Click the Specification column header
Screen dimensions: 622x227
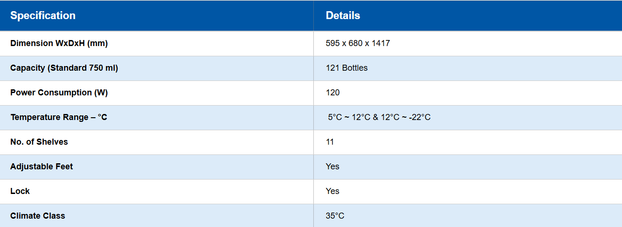click(x=43, y=15)
